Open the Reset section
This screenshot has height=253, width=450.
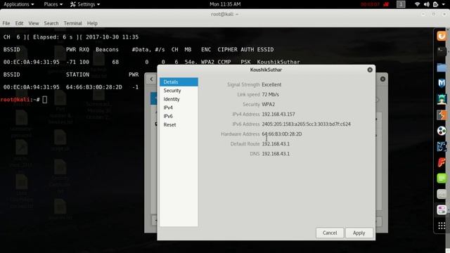(x=179, y=125)
